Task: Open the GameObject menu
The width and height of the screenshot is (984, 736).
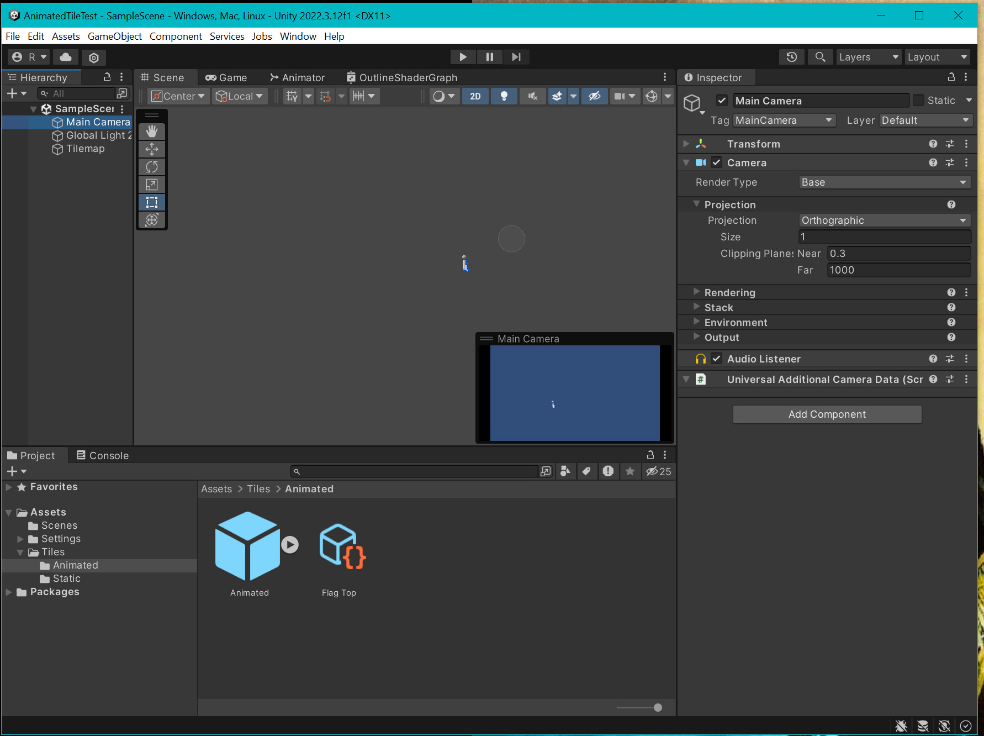Action: point(114,36)
